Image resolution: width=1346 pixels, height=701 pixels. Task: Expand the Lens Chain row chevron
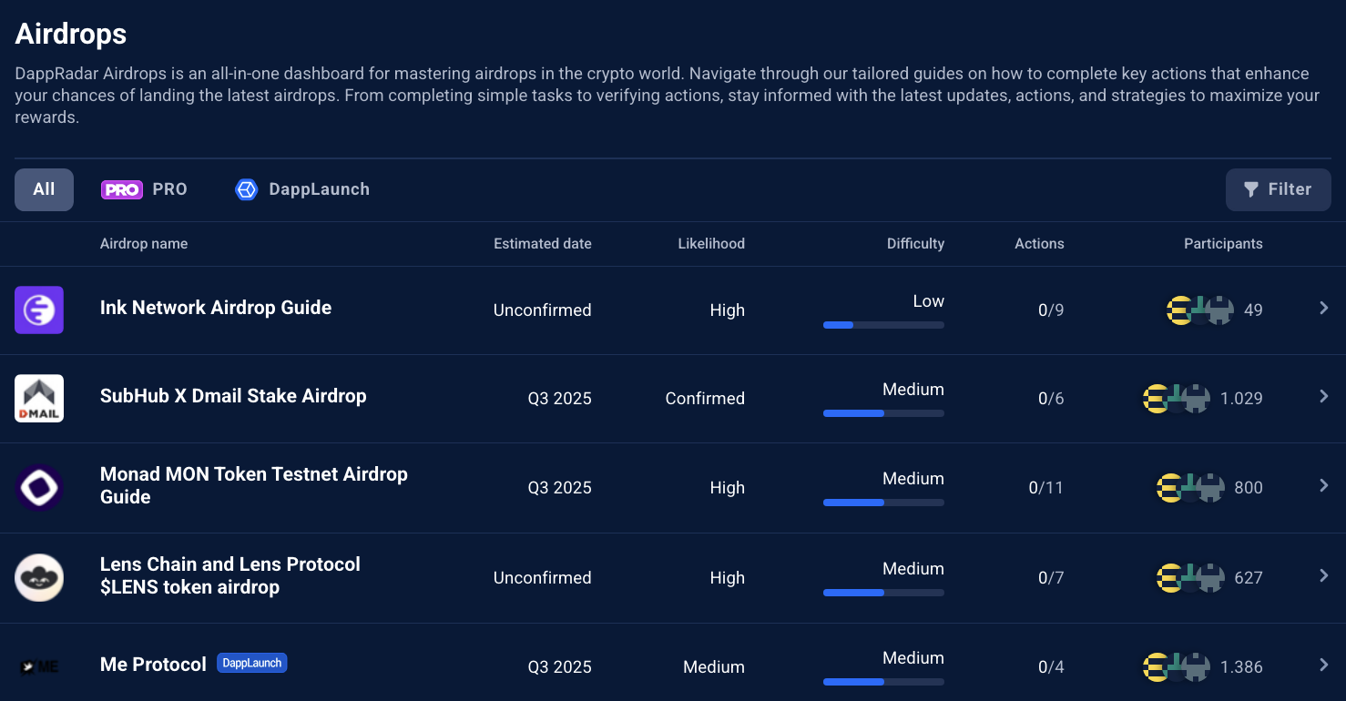(1324, 576)
